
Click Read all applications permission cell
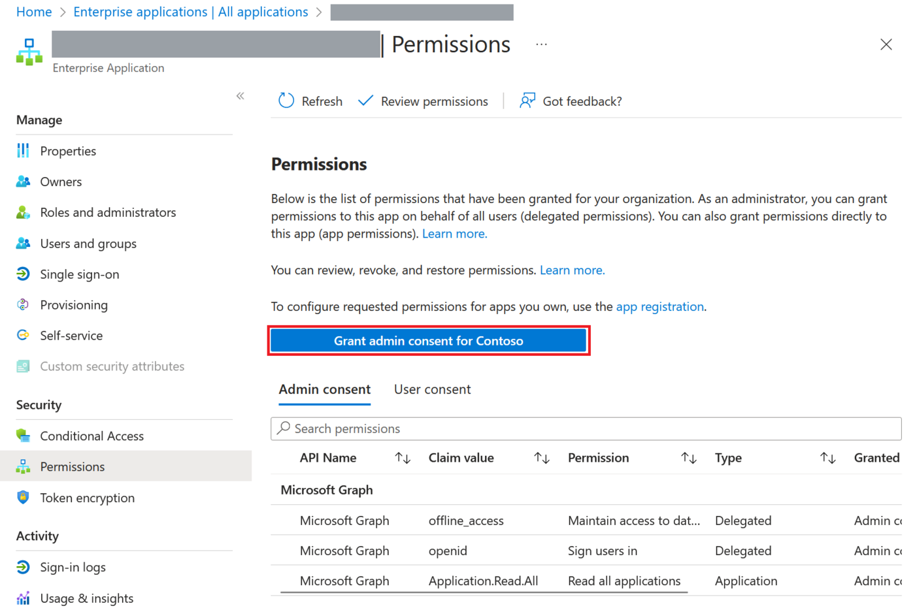pyautogui.click(x=624, y=581)
